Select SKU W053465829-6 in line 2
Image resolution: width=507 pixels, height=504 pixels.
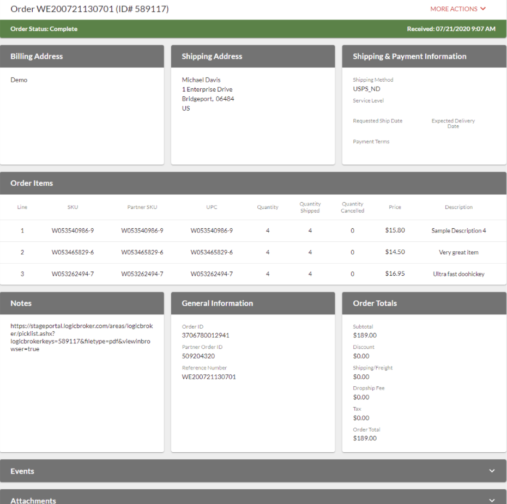[x=73, y=252]
